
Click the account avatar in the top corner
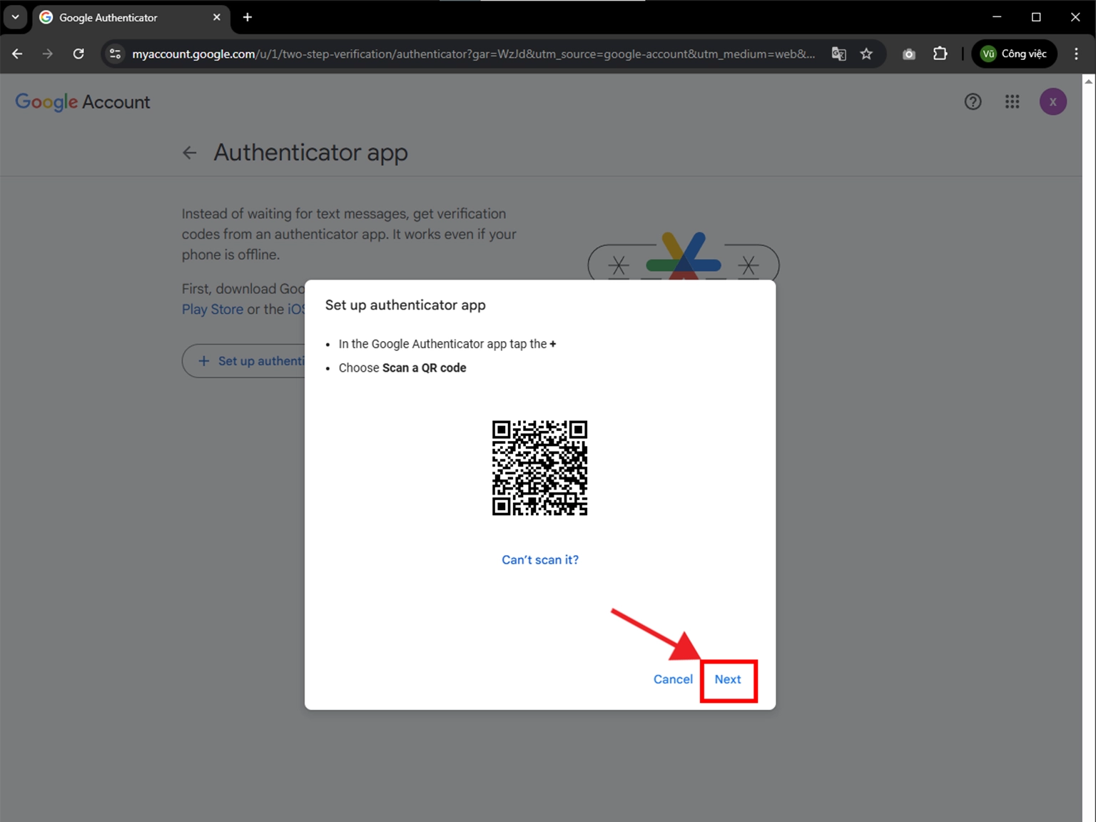[x=1052, y=101]
